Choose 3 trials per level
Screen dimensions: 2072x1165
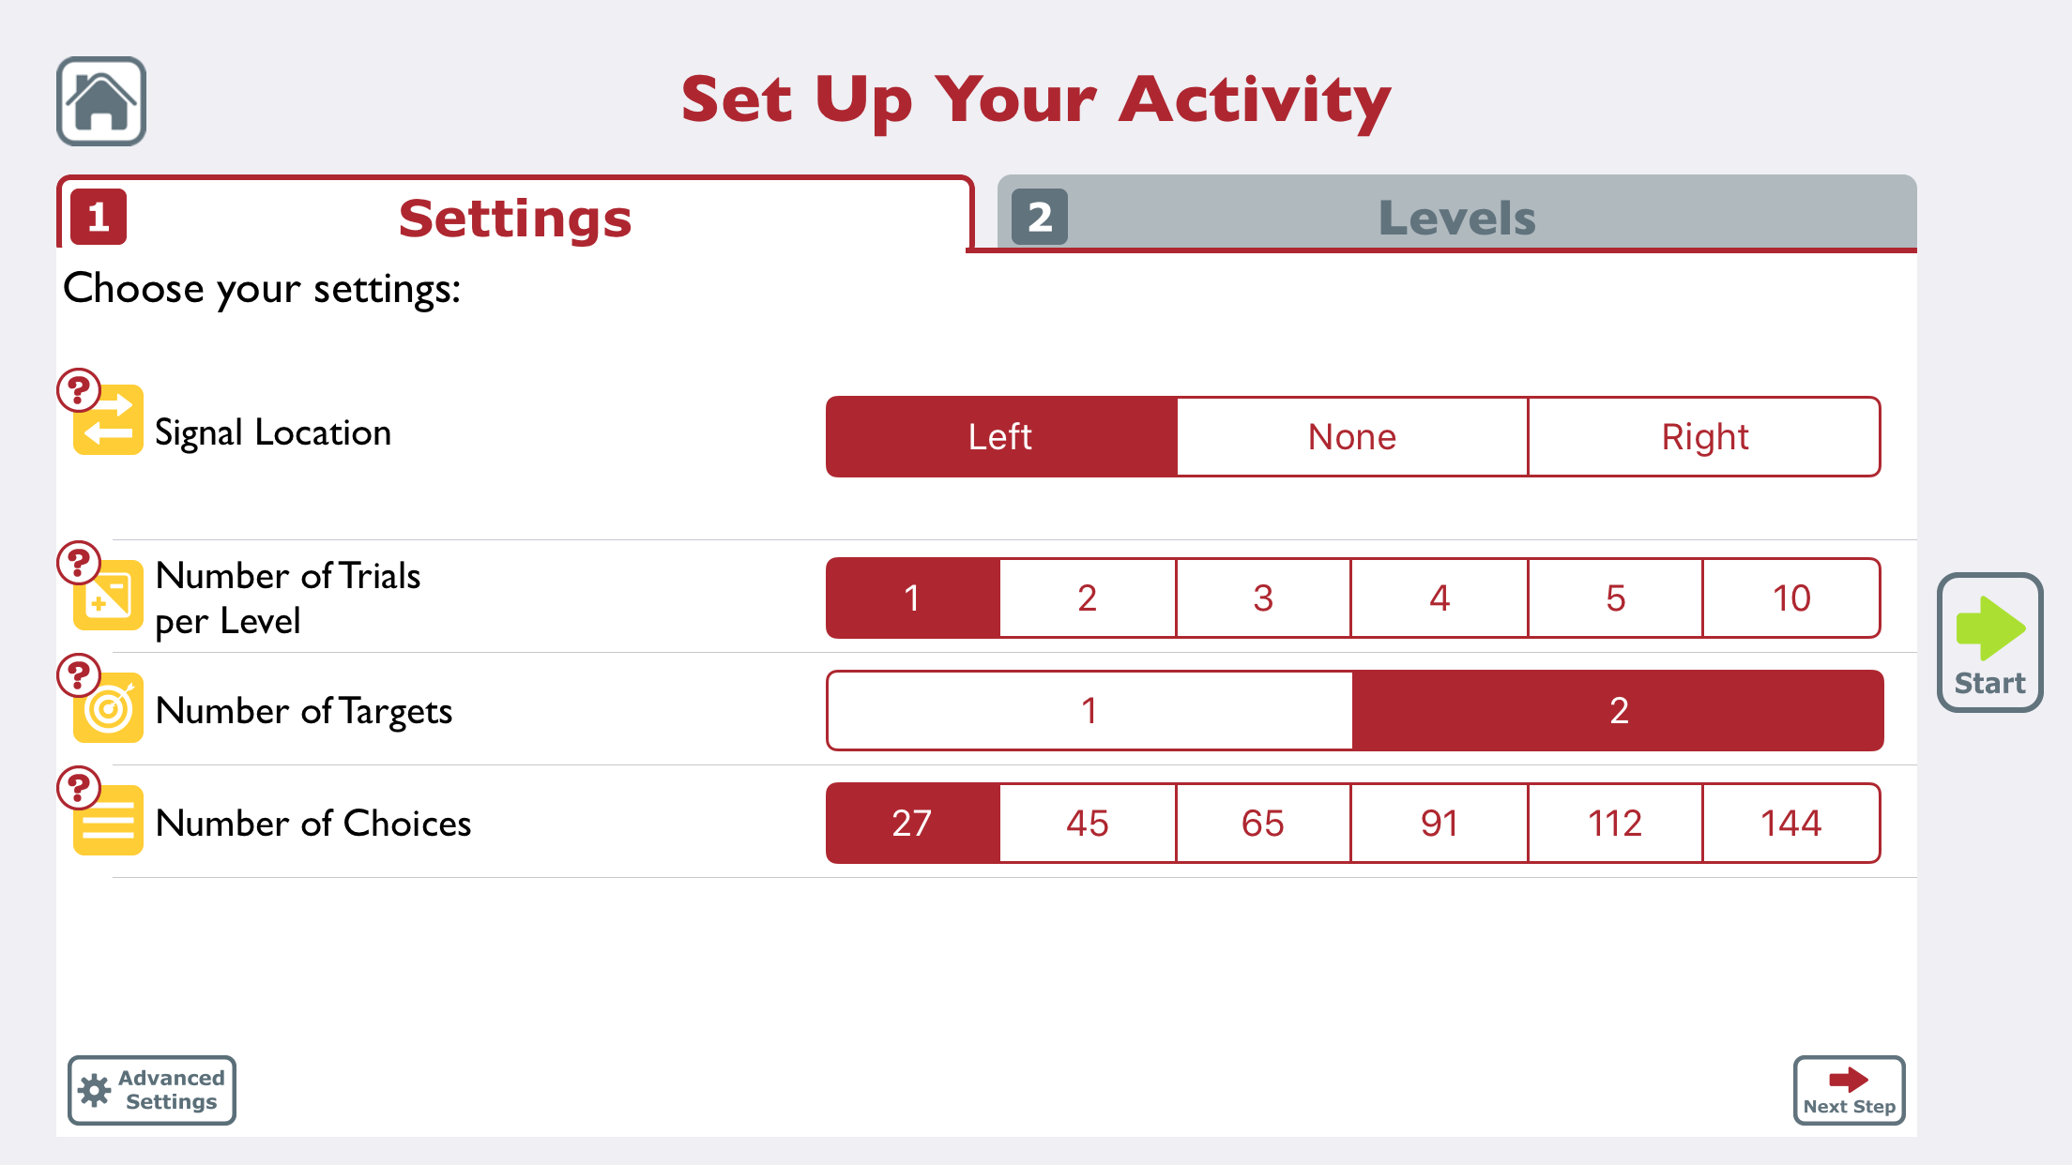tap(1263, 598)
